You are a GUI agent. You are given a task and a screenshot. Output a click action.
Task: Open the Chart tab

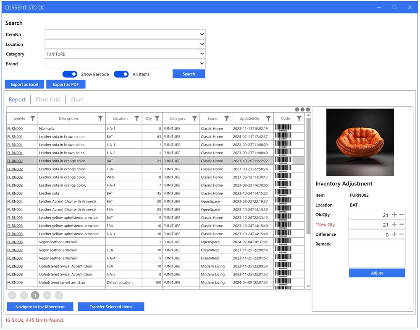click(x=77, y=99)
